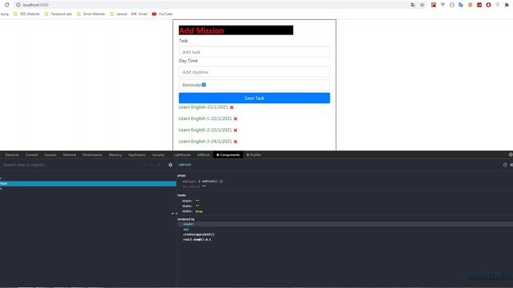Switch to the Console devtools tab
This screenshot has height=288, width=513.
32,154
